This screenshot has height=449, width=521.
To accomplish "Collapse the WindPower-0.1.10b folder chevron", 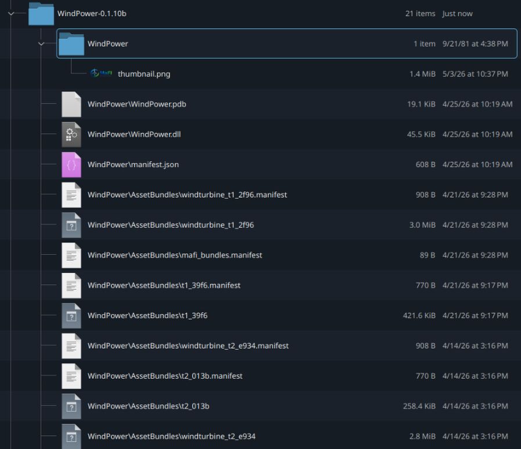I will [x=11, y=13].
